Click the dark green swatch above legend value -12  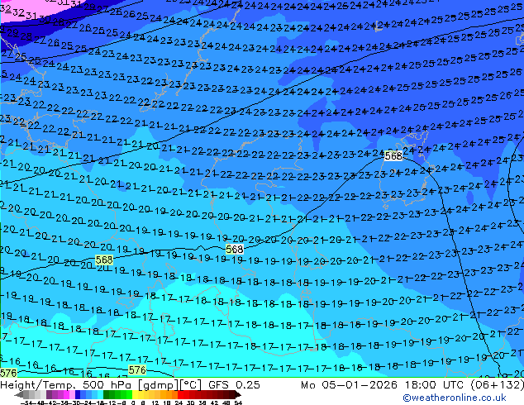pyautogui.click(x=107, y=395)
